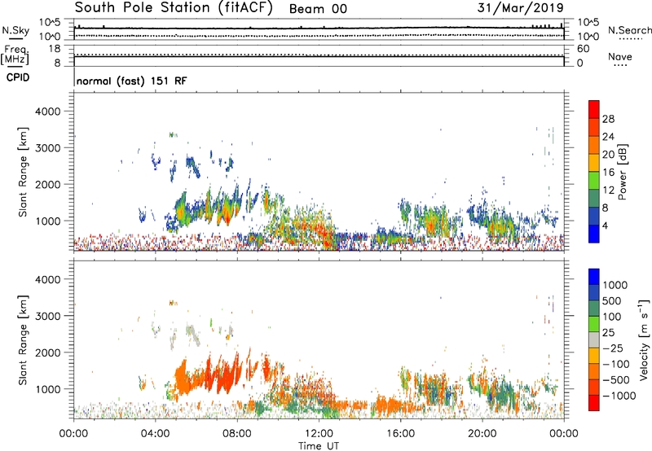This screenshot has height=451, width=652.
Task: Click the '4' label on Power colorbar
Action: [605, 226]
